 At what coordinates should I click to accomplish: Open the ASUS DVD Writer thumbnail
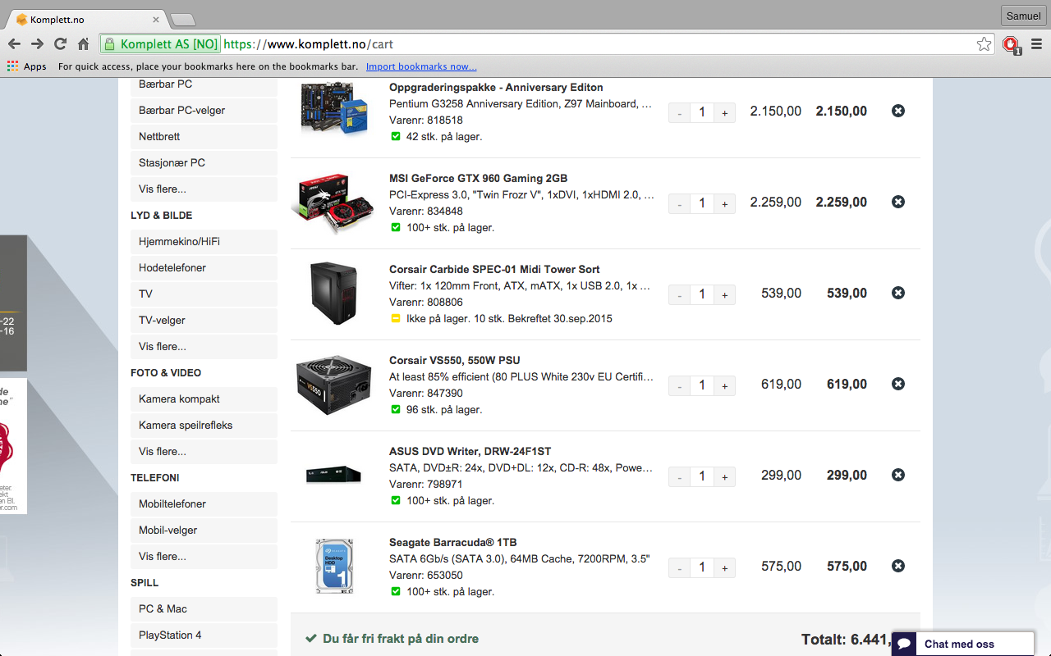click(x=333, y=475)
